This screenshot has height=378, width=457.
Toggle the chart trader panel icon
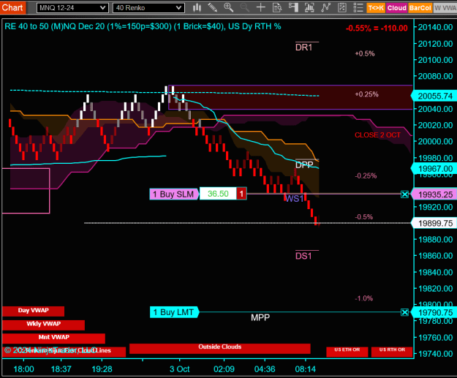click(293, 7)
